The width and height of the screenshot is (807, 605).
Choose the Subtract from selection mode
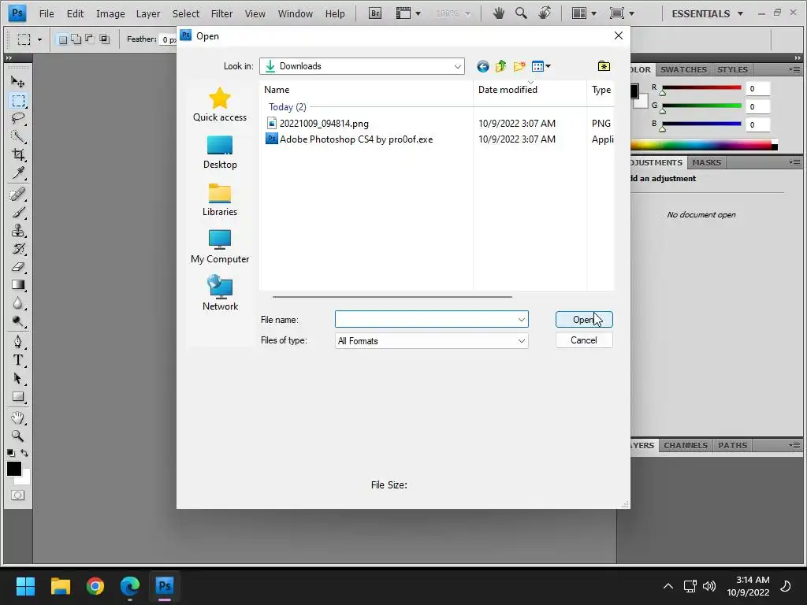[x=90, y=39]
